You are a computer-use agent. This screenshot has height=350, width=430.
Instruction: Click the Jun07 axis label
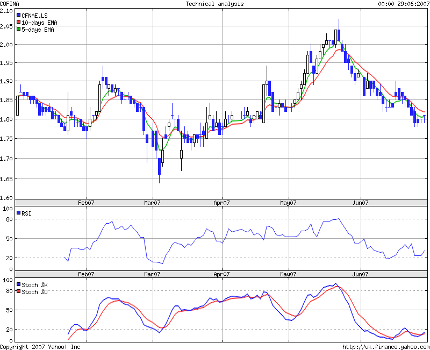tap(361, 201)
